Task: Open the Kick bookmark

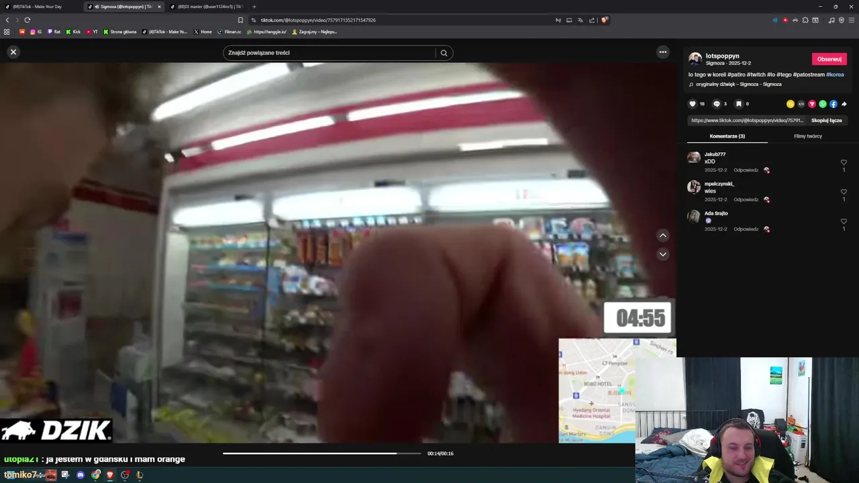Action: (73, 32)
